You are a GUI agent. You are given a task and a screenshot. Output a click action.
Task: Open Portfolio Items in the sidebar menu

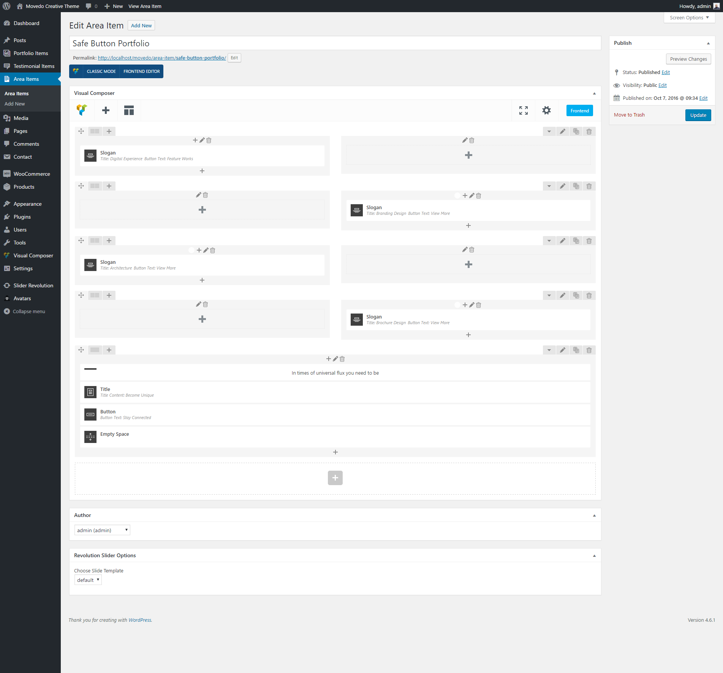(x=31, y=53)
